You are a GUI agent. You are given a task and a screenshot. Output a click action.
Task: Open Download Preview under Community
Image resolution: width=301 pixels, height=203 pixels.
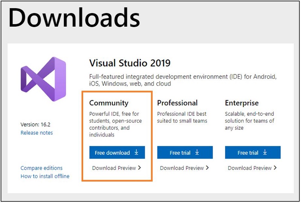tap(117, 168)
